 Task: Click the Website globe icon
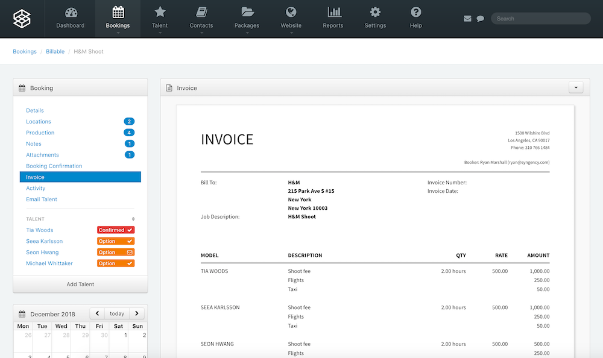(x=291, y=12)
